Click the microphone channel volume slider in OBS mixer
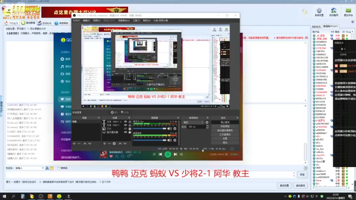This screenshot has height=200, width=356. pyautogui.click(x=150, y=128)
